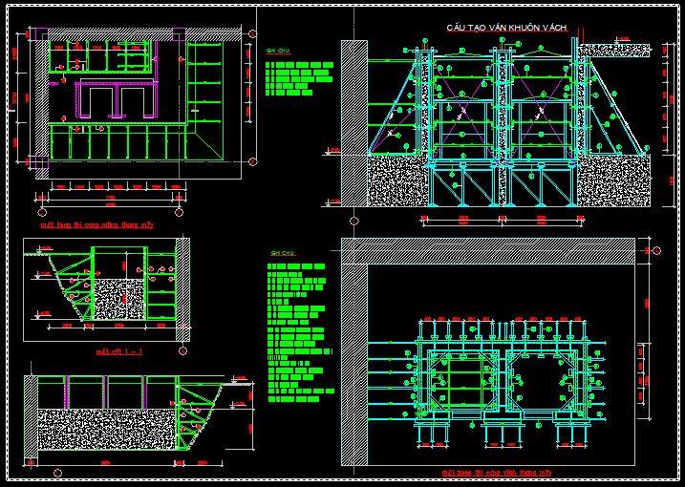Select the bottom-left grid axis bubble of the top-left plan
The image size is (685, 487).
pos(43,210)
